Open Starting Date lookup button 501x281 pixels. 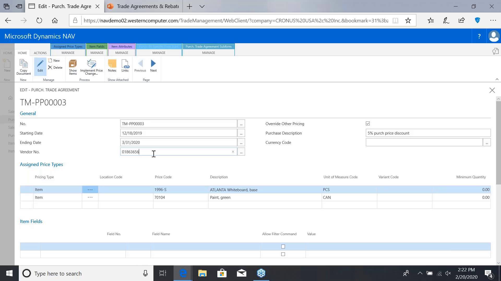point(241,133)
